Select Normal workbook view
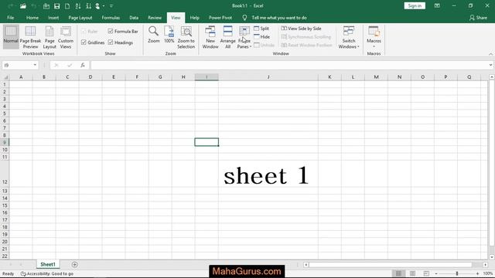This screenshot has height=278, width=495. (11, 37)
